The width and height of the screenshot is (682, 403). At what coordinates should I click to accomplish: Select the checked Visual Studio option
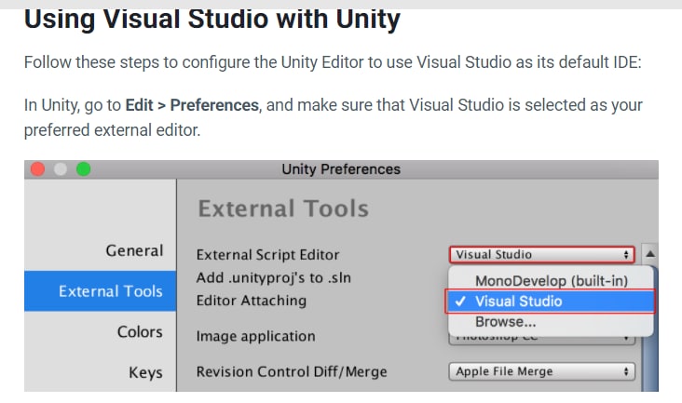pyautogui.click(x=551, y=301)
